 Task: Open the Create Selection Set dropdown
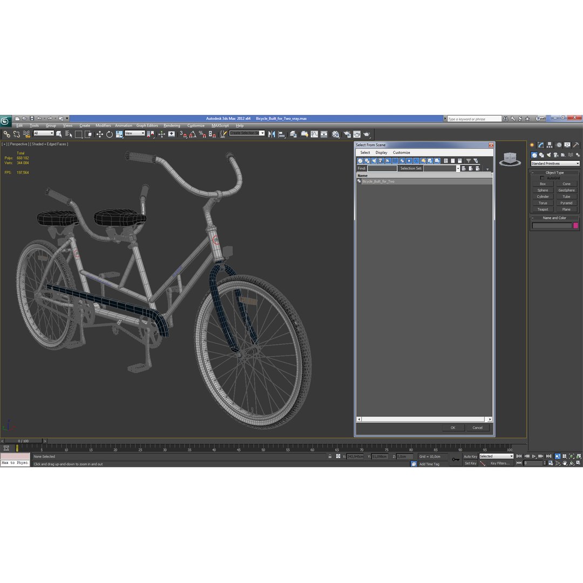[x=247, y=133]
